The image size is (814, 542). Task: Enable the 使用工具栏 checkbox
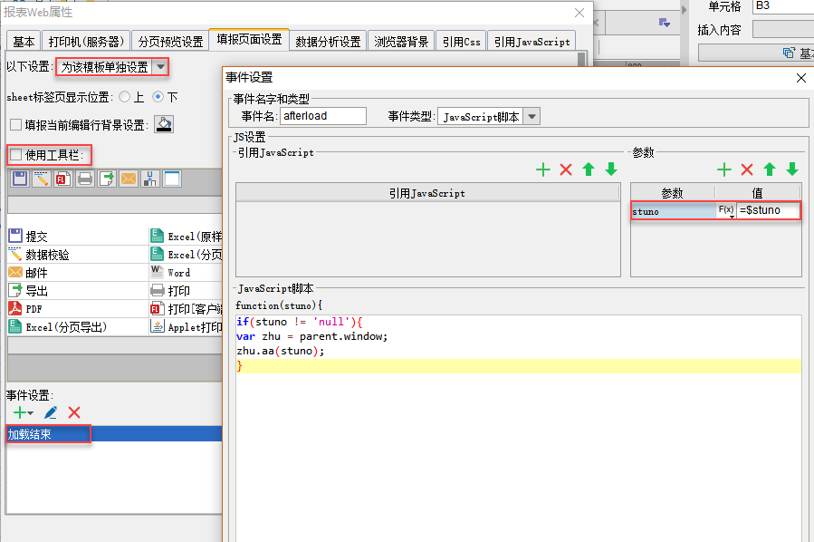click(16, 154)
